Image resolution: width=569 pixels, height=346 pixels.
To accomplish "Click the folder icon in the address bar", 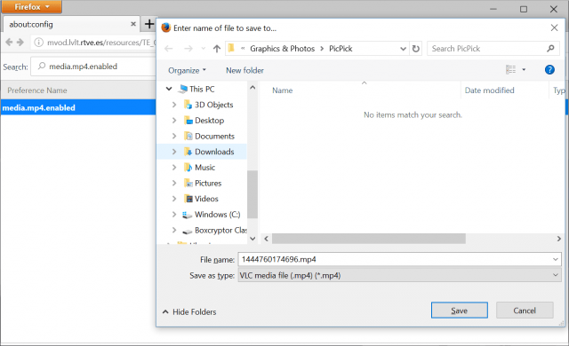I will (x=231, y=48).
